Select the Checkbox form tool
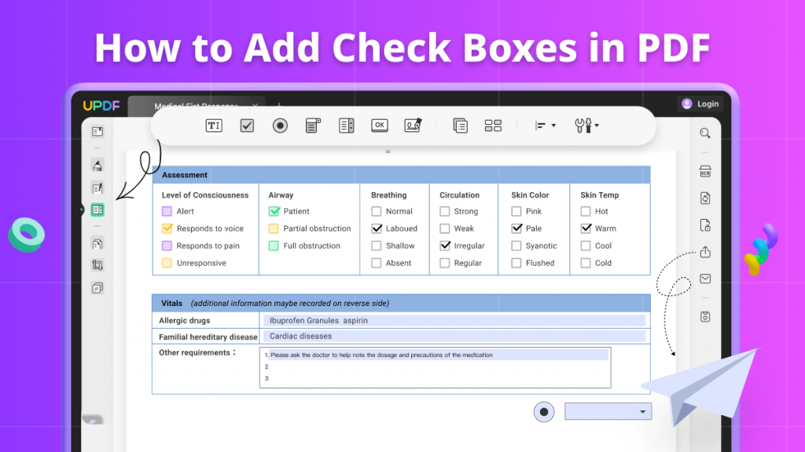805x452 pixels. (247, 126)
